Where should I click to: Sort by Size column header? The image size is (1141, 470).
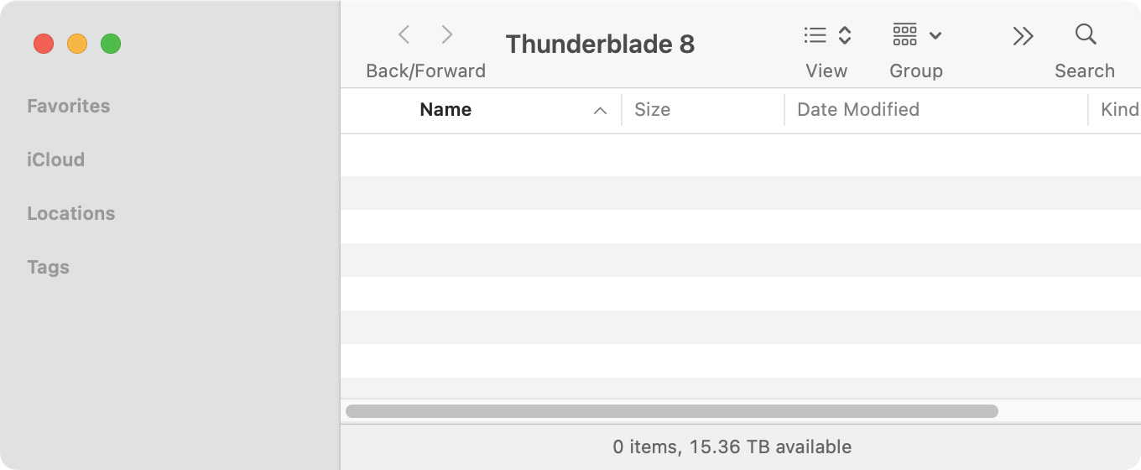point(653,109)
